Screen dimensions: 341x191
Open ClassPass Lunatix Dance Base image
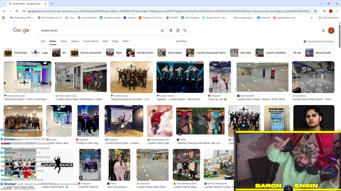coord(313,77)
